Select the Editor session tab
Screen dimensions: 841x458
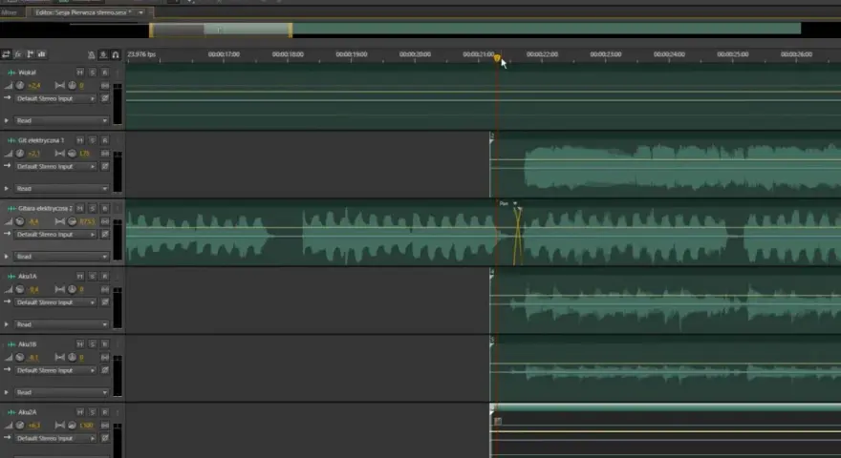pos(84,12)
